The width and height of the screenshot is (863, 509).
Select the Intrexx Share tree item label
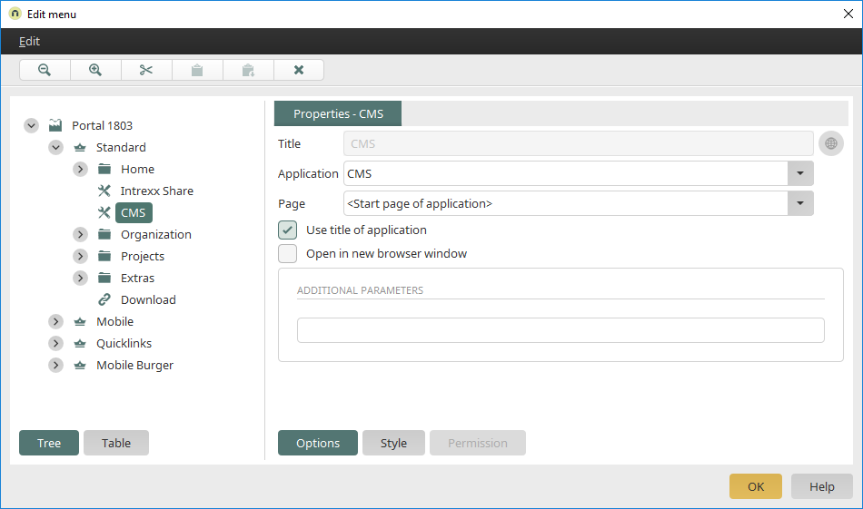pyautogui.click(x=157, y=191)
